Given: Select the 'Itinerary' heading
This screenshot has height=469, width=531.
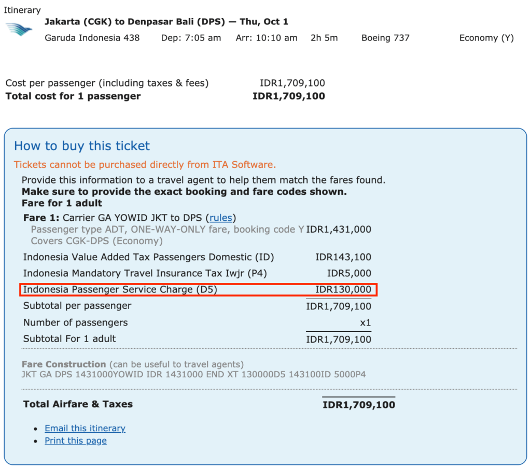Looking at the screenshot, I should coord(22,10).
